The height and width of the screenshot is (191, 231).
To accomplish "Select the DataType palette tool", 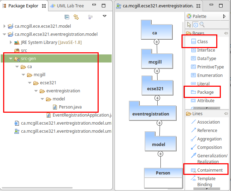I will [x=204, y=59].
